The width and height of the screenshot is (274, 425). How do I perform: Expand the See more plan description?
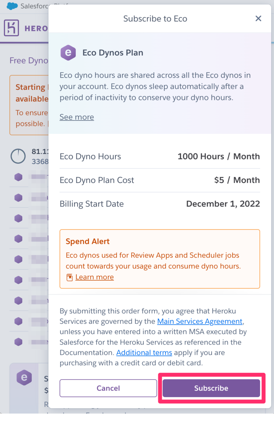pos(77,117)
